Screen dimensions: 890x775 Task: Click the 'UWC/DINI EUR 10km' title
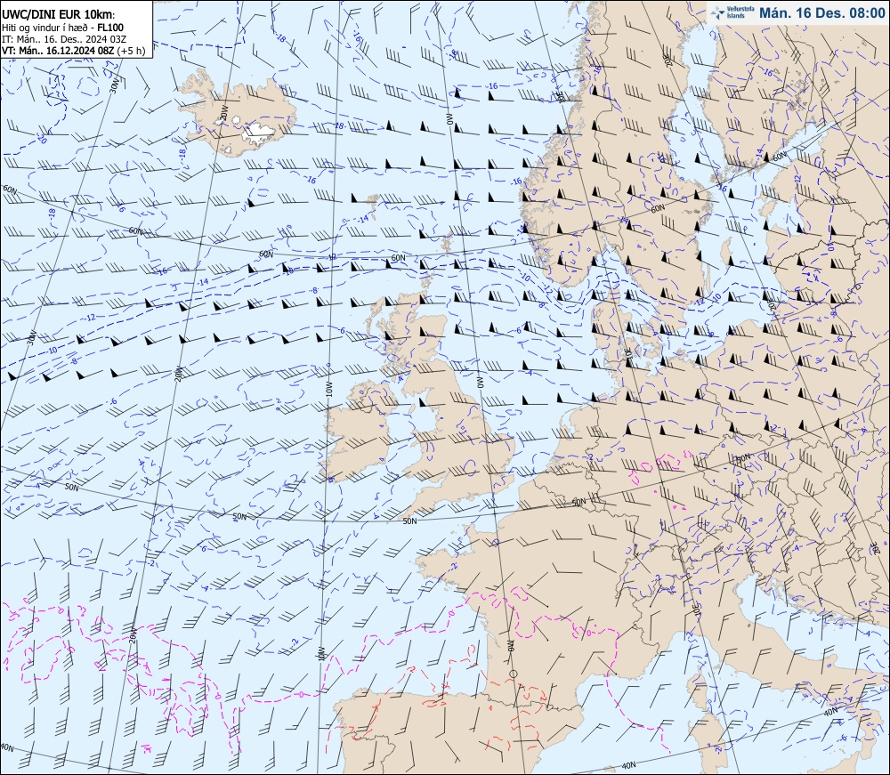pyautogui.click(x=57, y=15)
